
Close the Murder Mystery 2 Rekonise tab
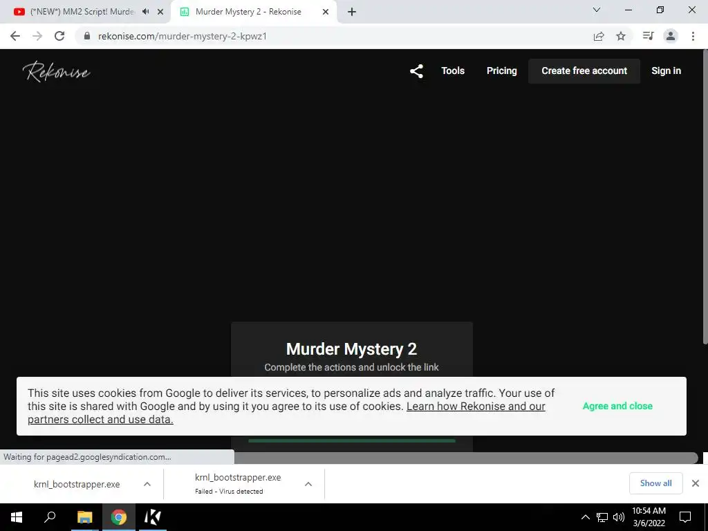click(326, 12)
